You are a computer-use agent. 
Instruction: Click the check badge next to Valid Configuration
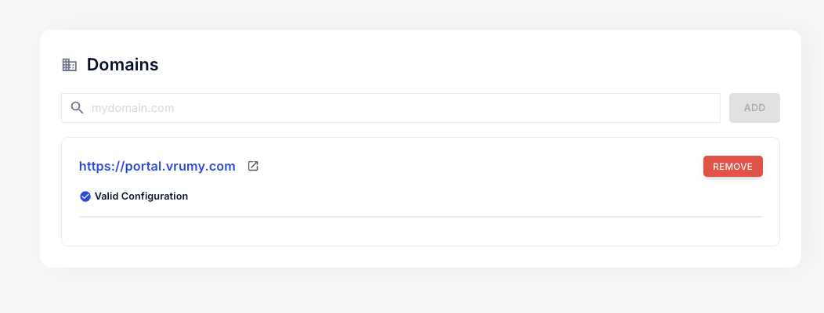(x=85, y=196)
